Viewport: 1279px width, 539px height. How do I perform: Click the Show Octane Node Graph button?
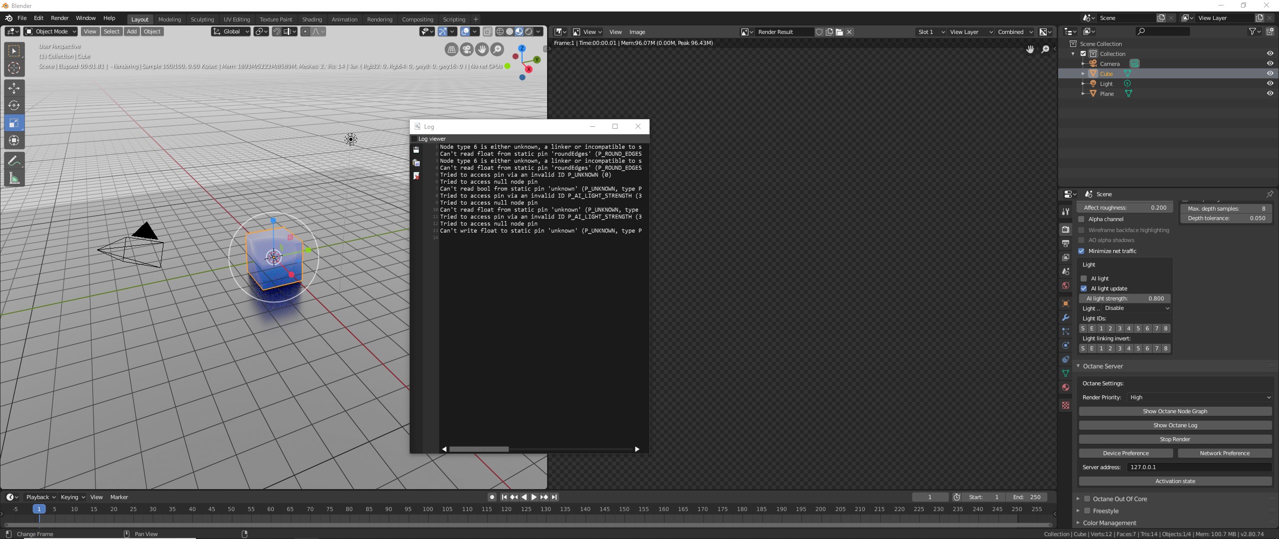pyautogui.click(x=1175, y=411)
